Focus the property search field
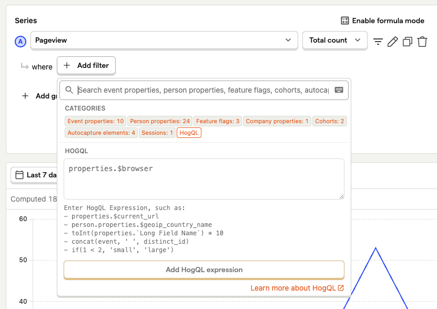Image resolution: width=437 pixels, height=309 pixels. pos(204,90)
